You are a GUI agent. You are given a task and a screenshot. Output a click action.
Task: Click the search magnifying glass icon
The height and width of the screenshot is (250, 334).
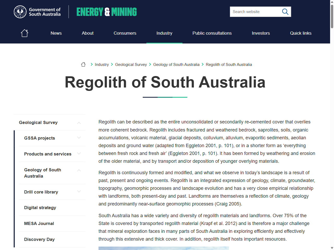coord(285,11)
